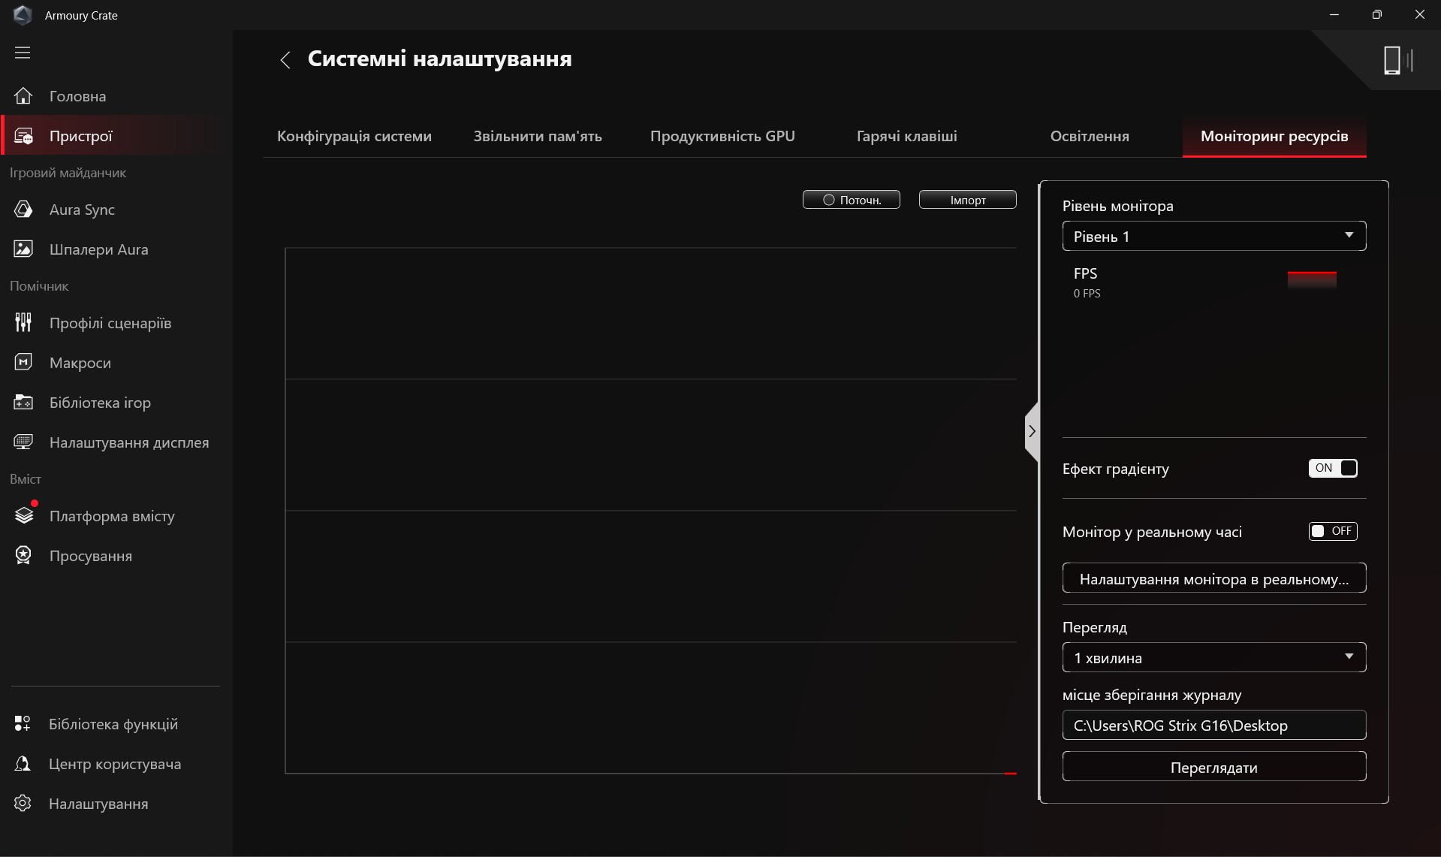Viewport: 1441px width, 857px height.
Task: Go back using the arrow beside Системні налаштування
Action: (x=285, y=60)
